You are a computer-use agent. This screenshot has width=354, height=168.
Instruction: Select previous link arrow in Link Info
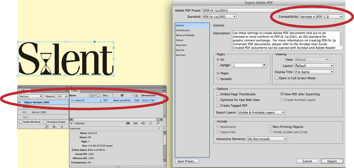click(x=158, y=128)
